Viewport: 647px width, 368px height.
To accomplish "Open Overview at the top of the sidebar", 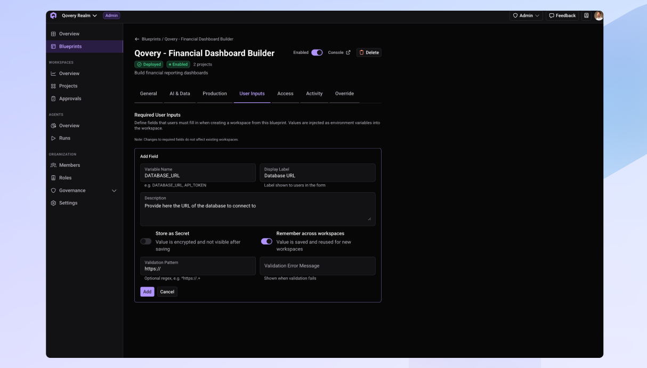I will (84, 34).
